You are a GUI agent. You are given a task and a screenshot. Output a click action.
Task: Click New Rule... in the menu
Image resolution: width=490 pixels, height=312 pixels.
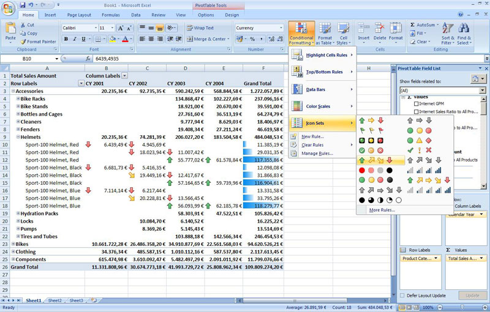click(x=312, y=136)
